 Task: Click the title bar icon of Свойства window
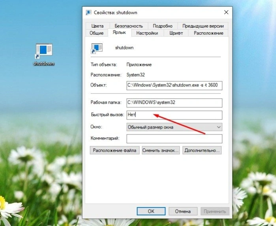(88, 13)
